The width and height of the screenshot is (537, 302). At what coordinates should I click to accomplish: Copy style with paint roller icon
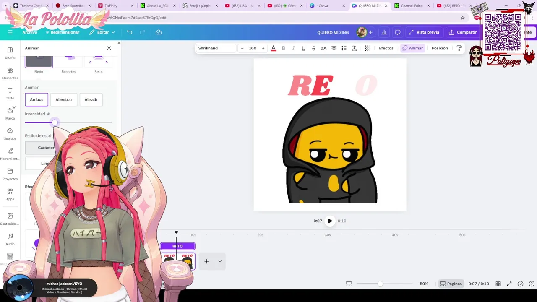click(459, 48)
